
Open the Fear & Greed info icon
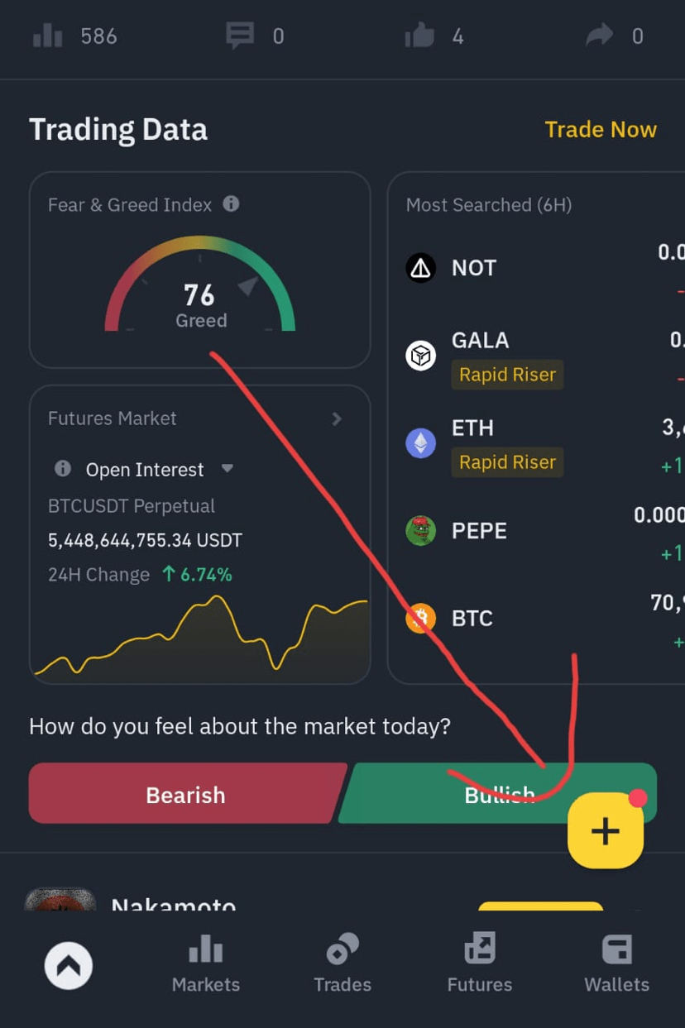232,203
